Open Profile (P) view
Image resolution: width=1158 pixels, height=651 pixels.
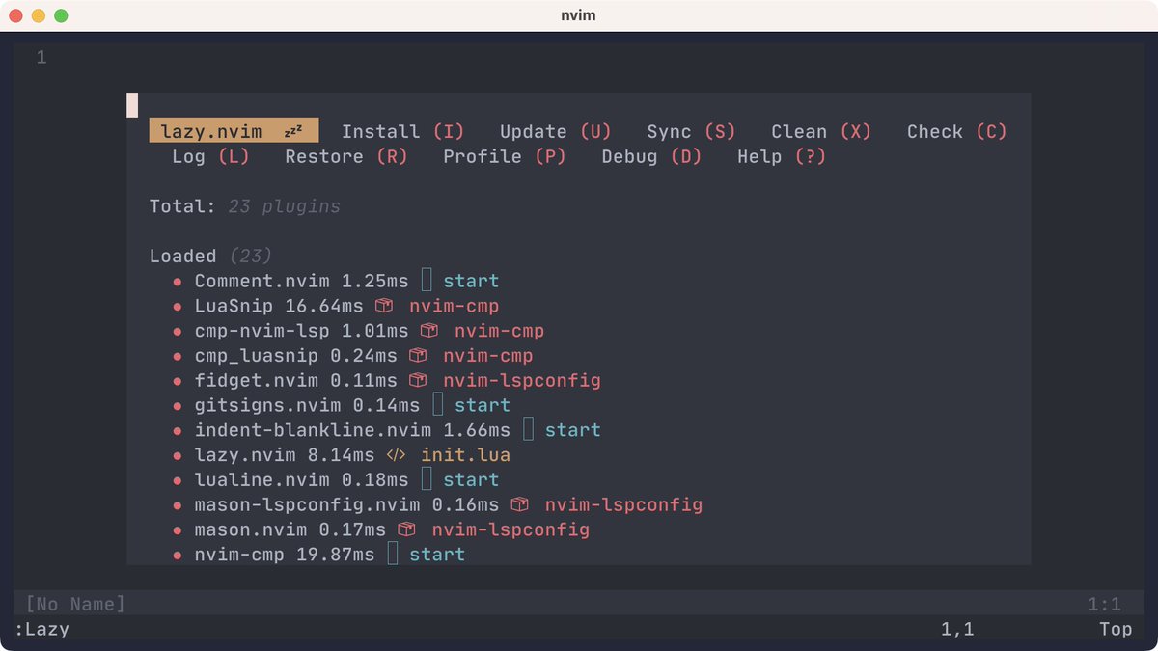coord(505,156)
